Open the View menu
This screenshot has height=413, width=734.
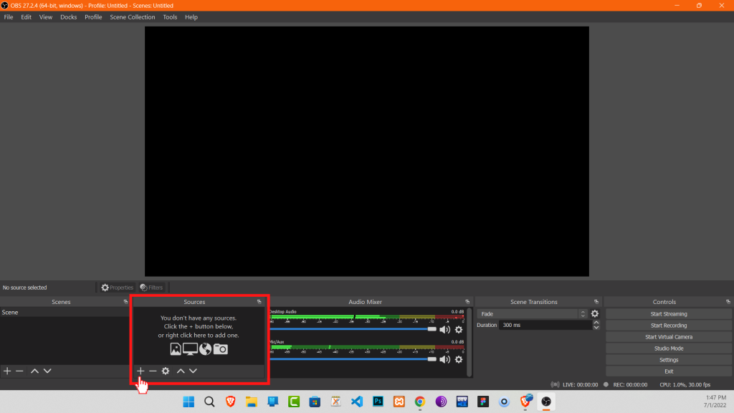click(45, 17)
